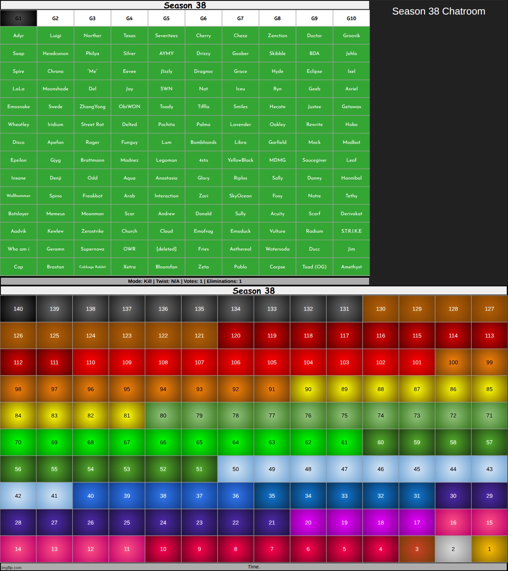
Task: Select the magenta tile numbered 20
Action: coord(308,523)
